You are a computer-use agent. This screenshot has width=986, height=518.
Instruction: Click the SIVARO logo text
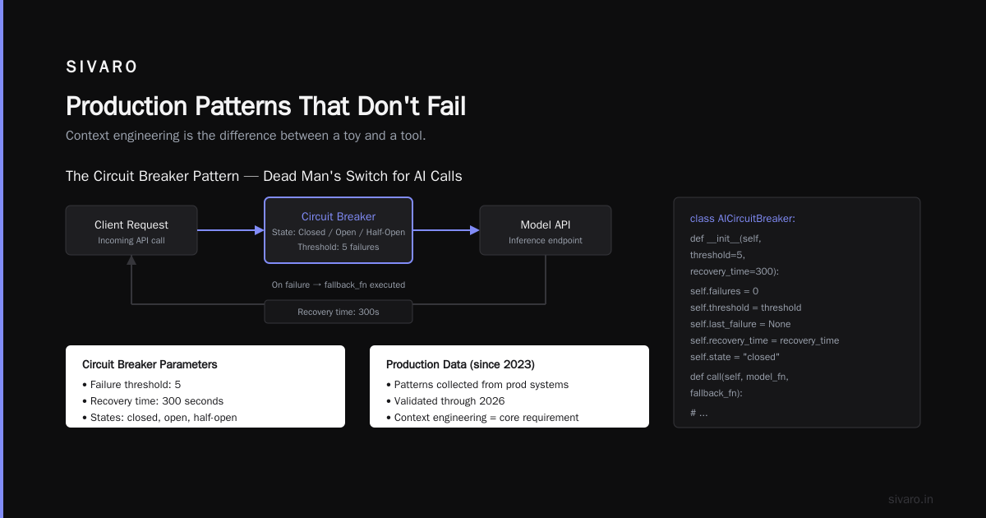[x=102, y=67]
